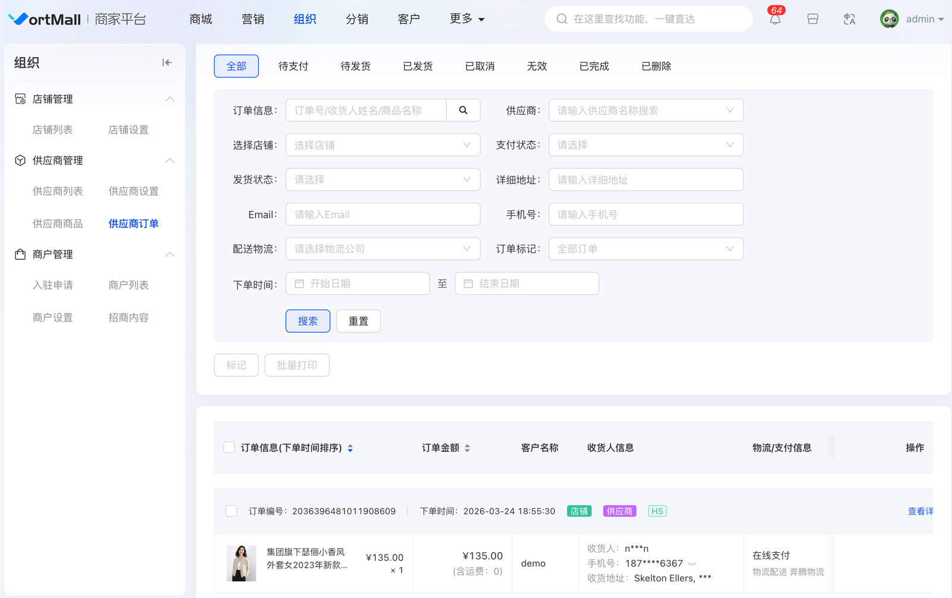Expand the 支付状态 dropdown
The width and height of the screenshot is (952, 598).
[x=646, y=145]
